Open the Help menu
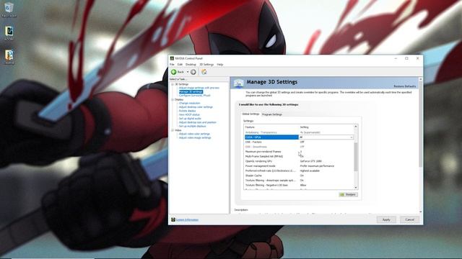462x259 pixels. click(220, 65)
